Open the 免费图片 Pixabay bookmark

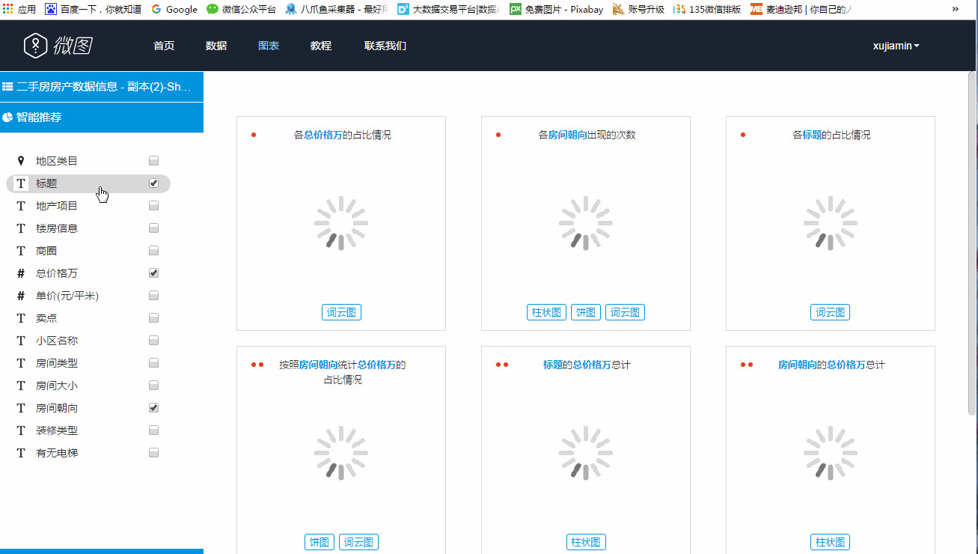[557, 10]
